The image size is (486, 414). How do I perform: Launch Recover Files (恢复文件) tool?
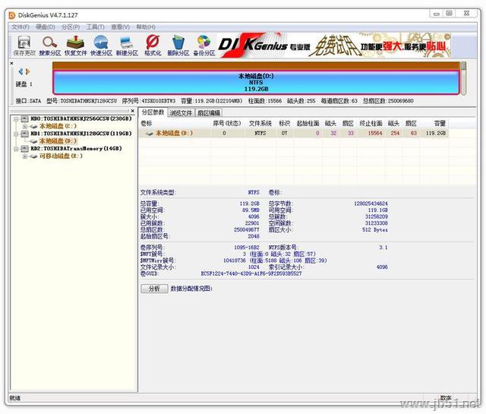pos(76,46)
